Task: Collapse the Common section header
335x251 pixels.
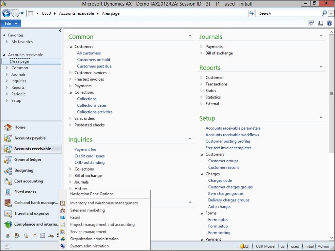Action: click(x=190, y=36)
